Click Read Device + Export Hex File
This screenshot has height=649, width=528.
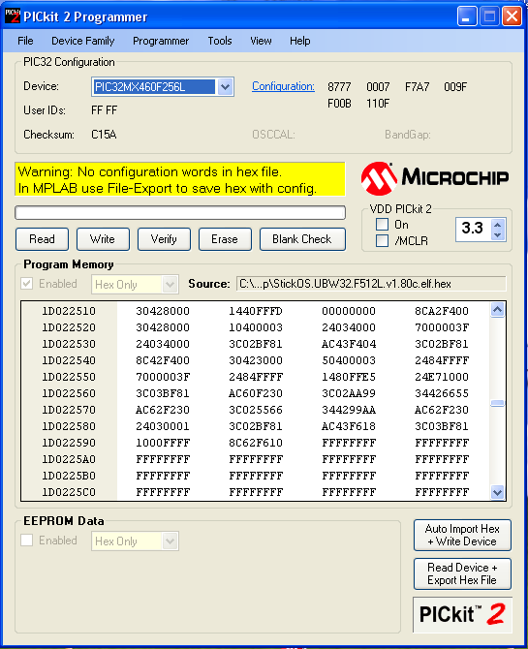(462, 574)
